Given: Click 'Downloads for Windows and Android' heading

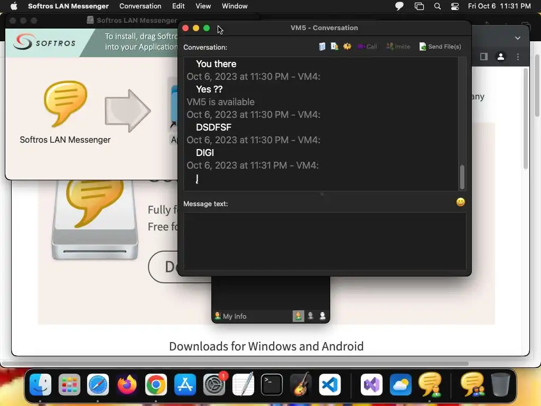Looking at the screenshot, I should click(266, 346).
